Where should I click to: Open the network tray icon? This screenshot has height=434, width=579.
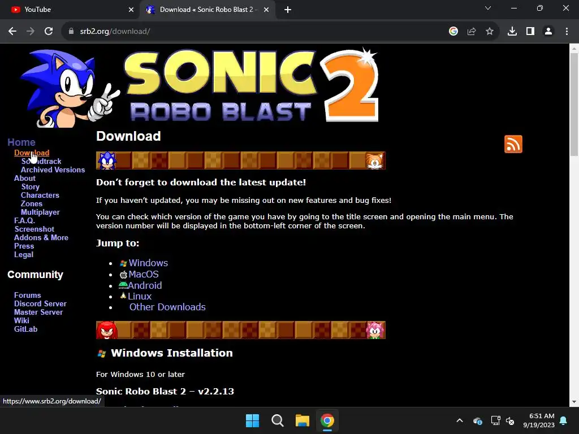point(495,420)
